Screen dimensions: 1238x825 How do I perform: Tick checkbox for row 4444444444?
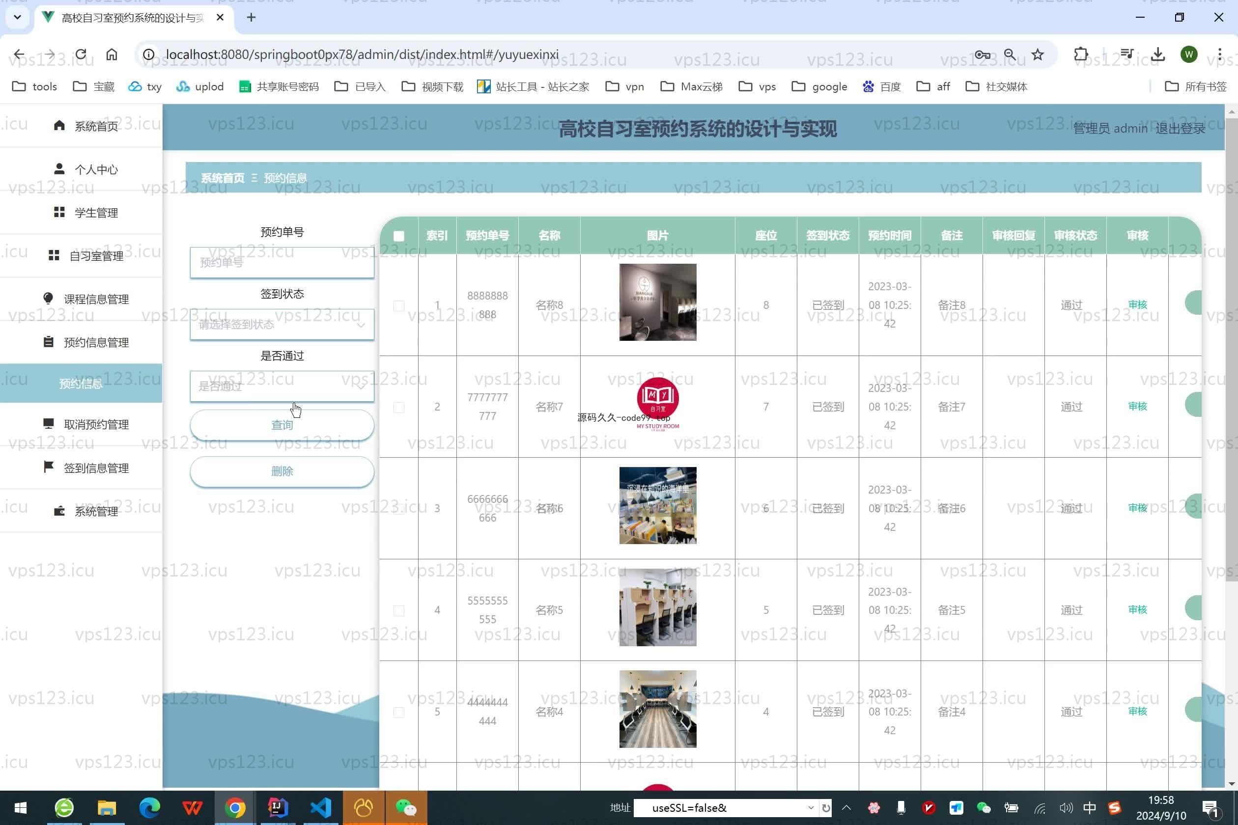399,712
